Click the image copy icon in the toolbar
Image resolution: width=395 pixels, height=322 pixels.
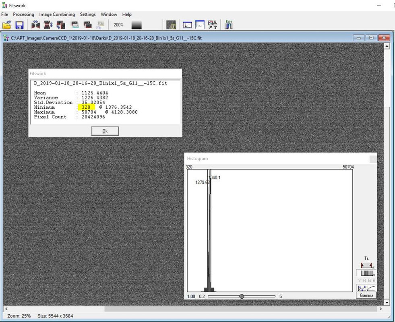75,25
